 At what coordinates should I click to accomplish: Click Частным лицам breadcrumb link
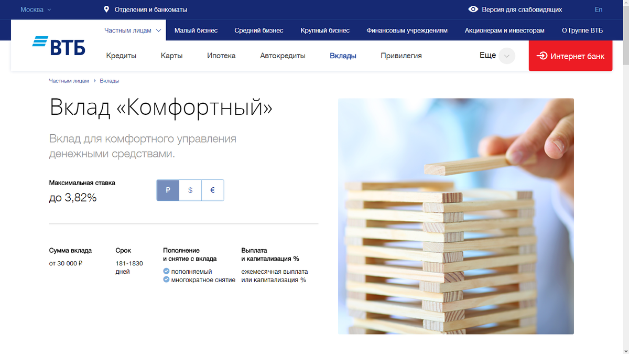69,81
